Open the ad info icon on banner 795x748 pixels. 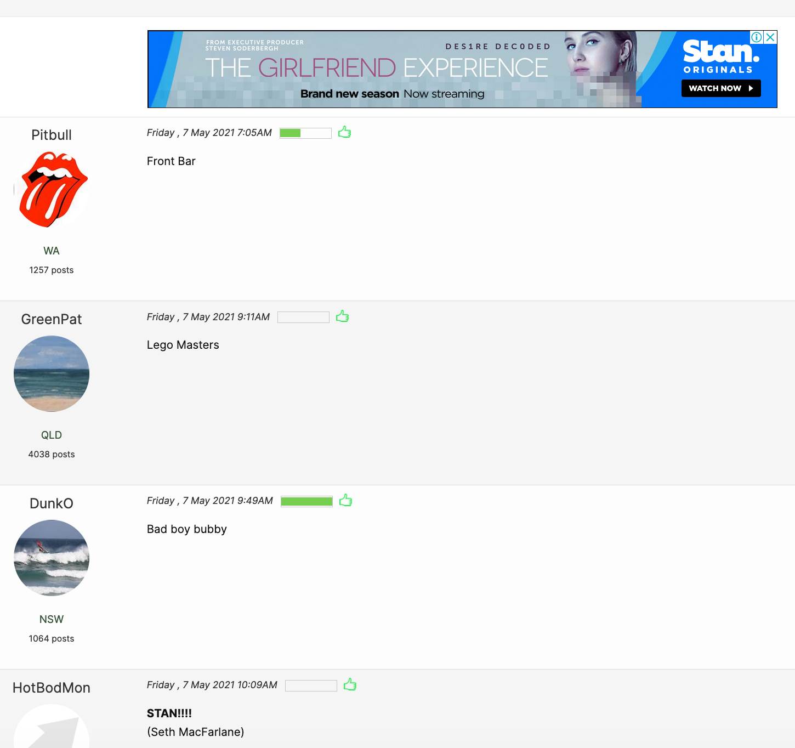757,37
